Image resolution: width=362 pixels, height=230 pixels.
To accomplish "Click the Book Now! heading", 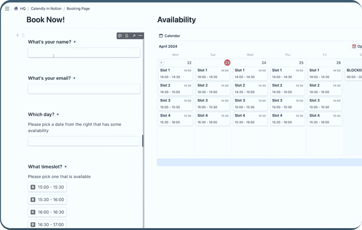I will click(46, 20).
